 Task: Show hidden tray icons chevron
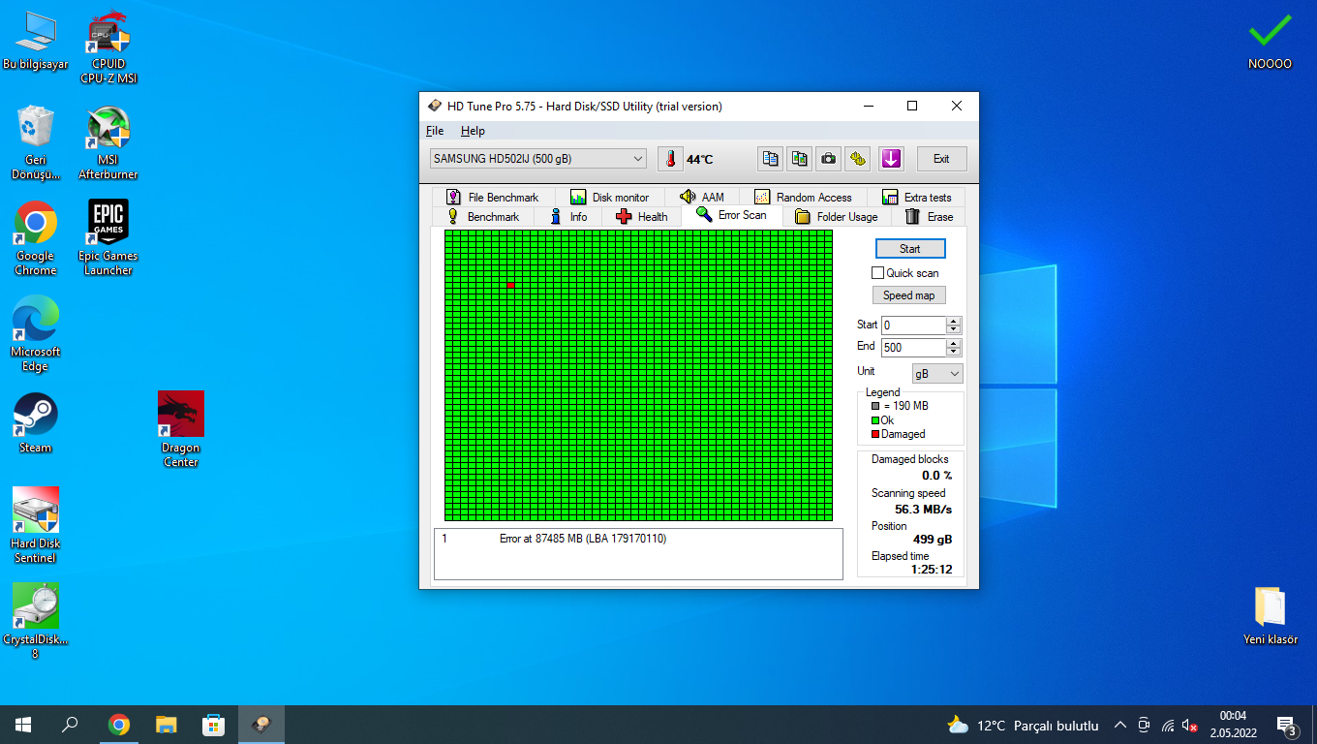point(1120,725)
